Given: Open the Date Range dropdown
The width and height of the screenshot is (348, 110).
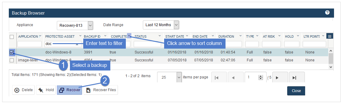Looking at the screenshot, I should [161, 25].
